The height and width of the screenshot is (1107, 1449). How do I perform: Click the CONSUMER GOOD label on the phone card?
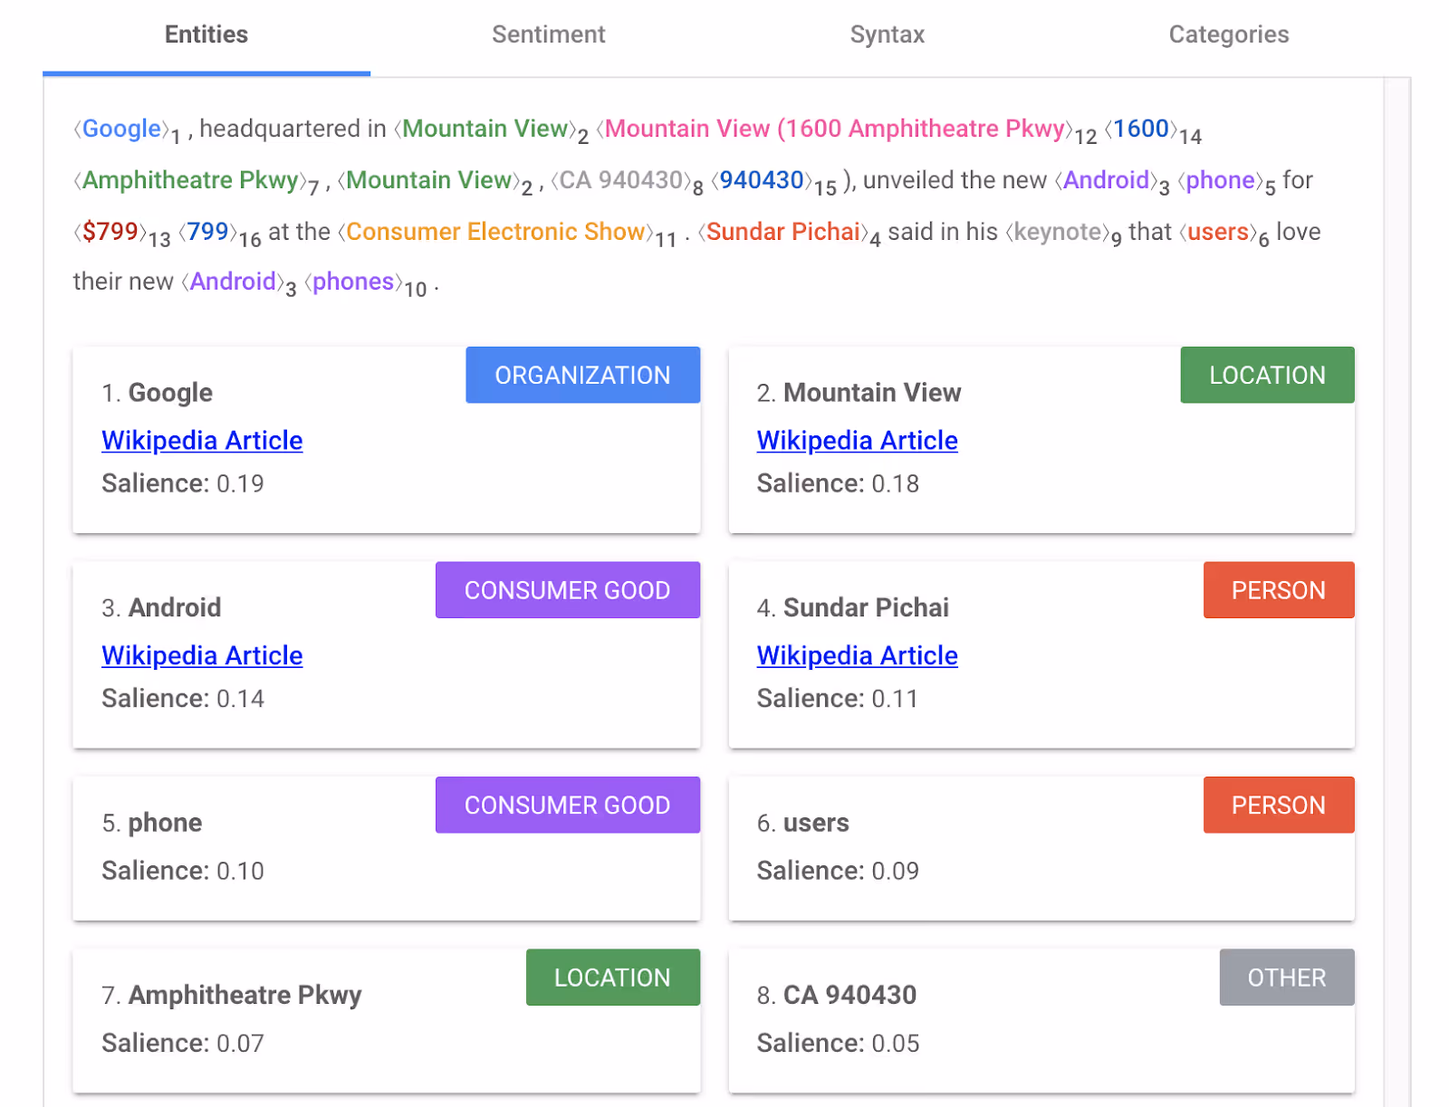[x=567, y=805]
